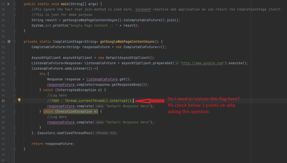Collapse the main method fold marker on line 17
Screen dimensions: 287x163
14,4
